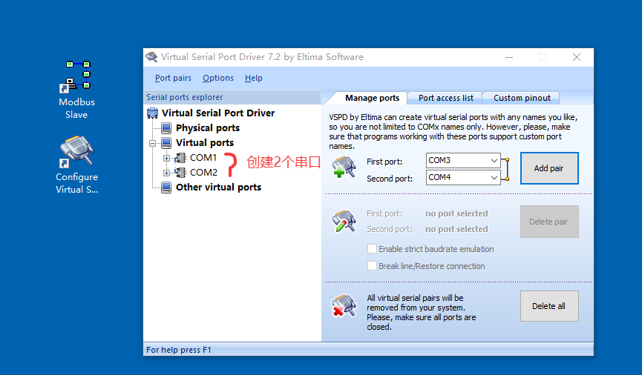Viewport: 642px width, 375px height.
Task: Select Virtual ports in tree
Action: (x=205, y=143)
